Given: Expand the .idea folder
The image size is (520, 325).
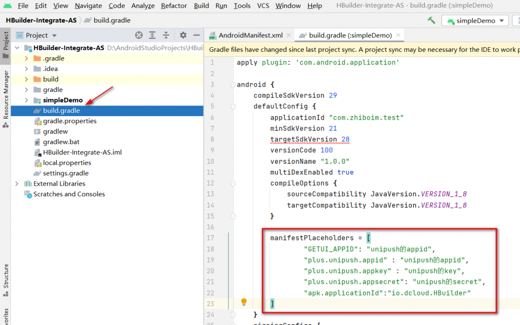Looking at the screenshot, I should 26,69.
